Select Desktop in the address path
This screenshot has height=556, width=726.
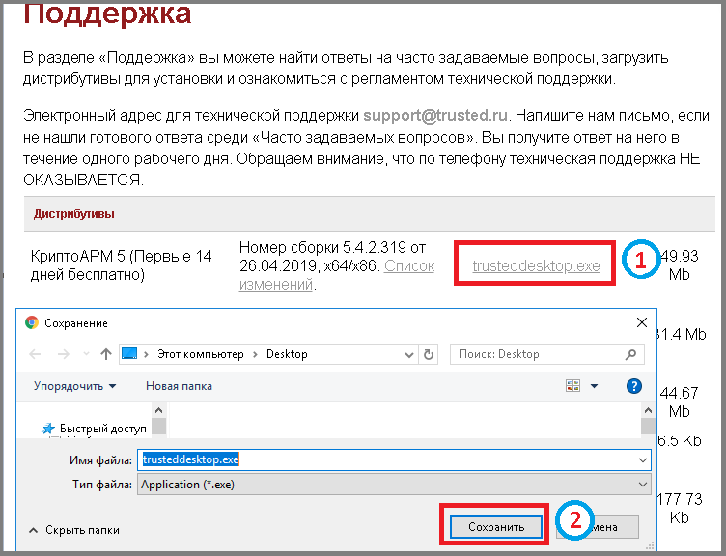click(287, 354)
